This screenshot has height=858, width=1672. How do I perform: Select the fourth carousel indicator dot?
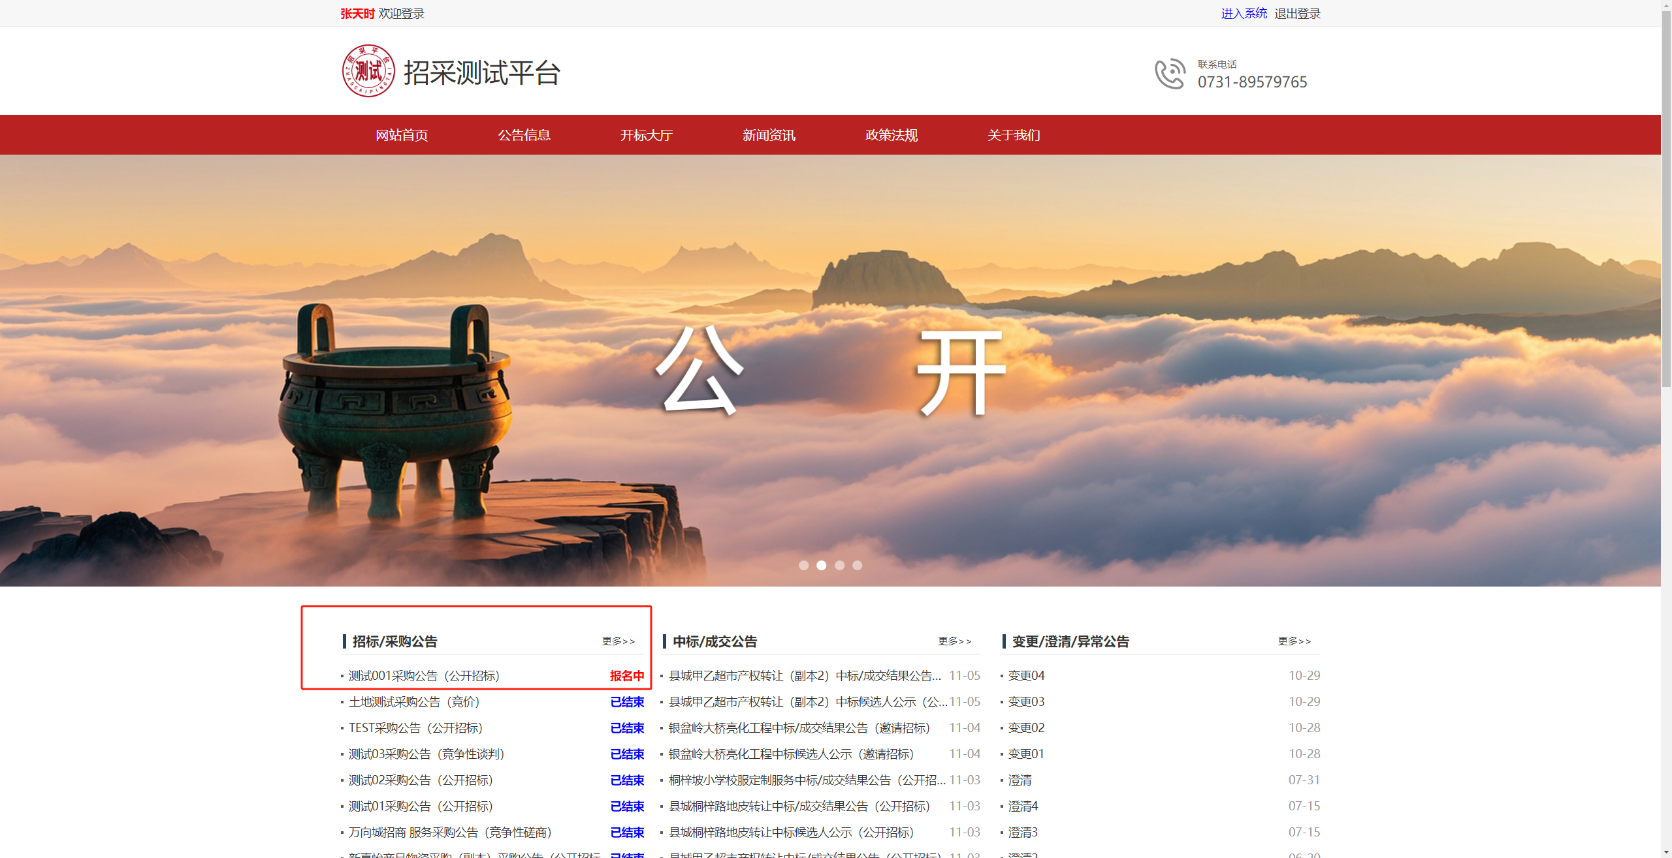pyautogui.click(x=857, y=565)
